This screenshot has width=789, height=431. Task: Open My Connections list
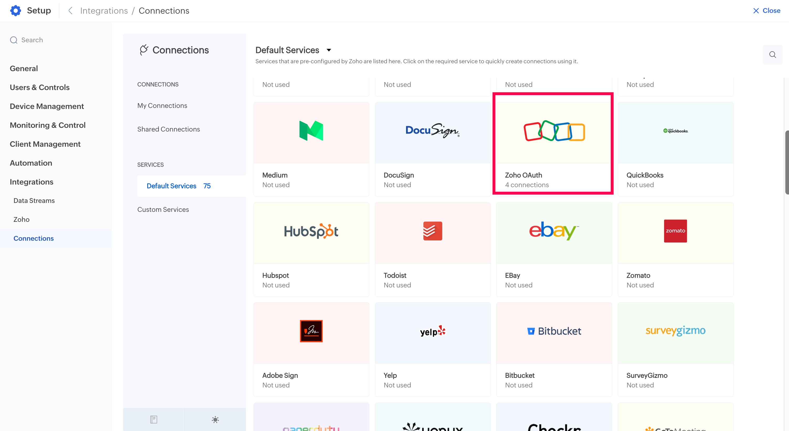tap(162, 105)
